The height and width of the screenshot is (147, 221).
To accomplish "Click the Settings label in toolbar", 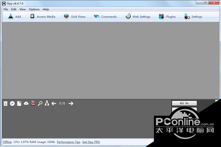I will (x=197, y=17).
